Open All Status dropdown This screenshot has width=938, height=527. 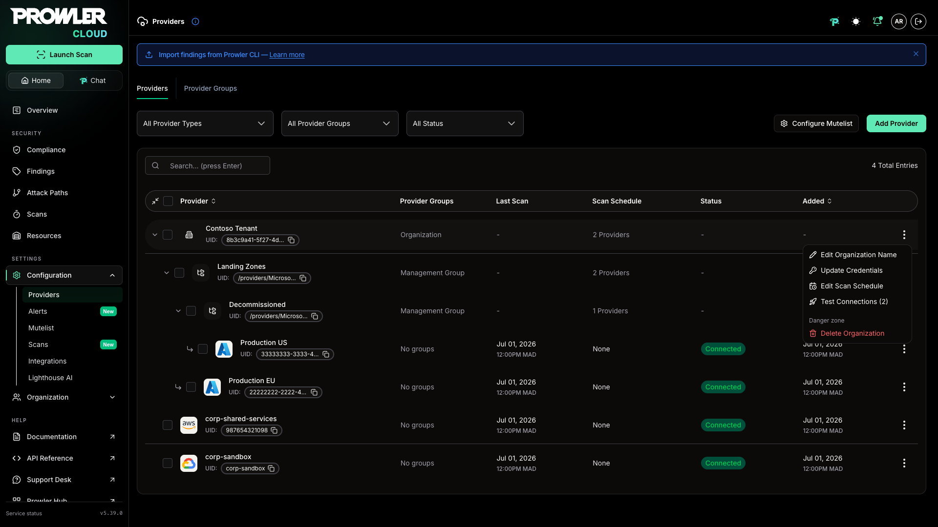(x=465, y=123)
